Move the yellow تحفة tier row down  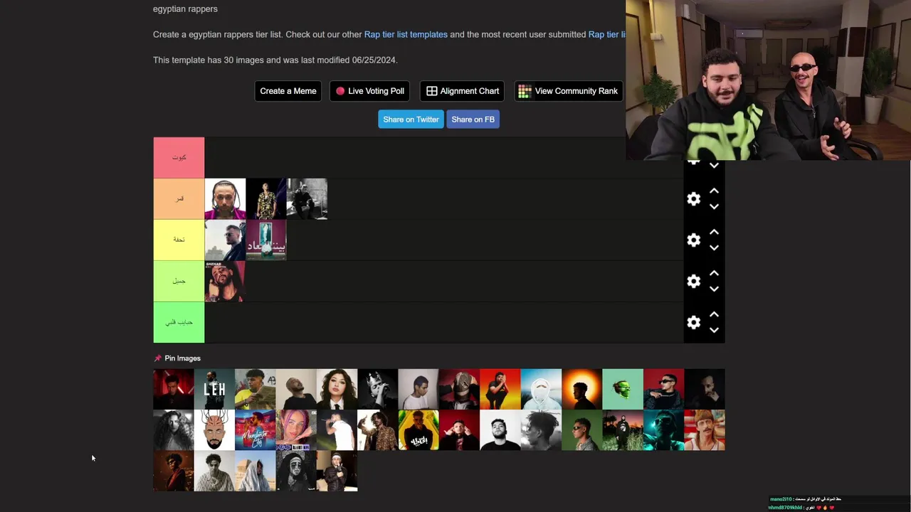coord(714,248)
